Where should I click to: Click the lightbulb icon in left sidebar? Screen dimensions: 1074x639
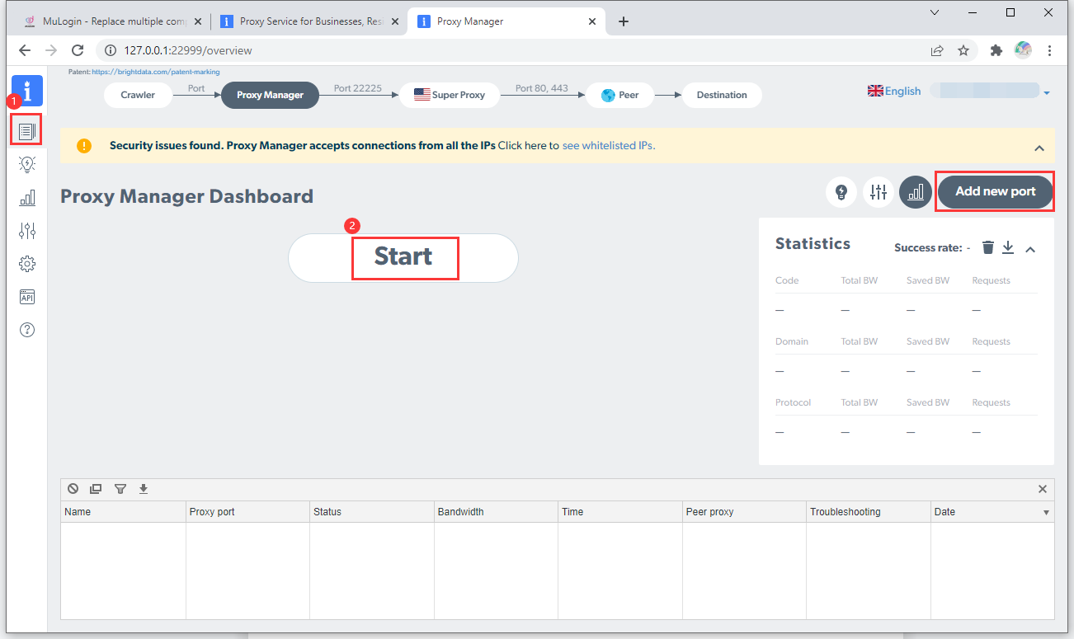click(x=27, y=164)
